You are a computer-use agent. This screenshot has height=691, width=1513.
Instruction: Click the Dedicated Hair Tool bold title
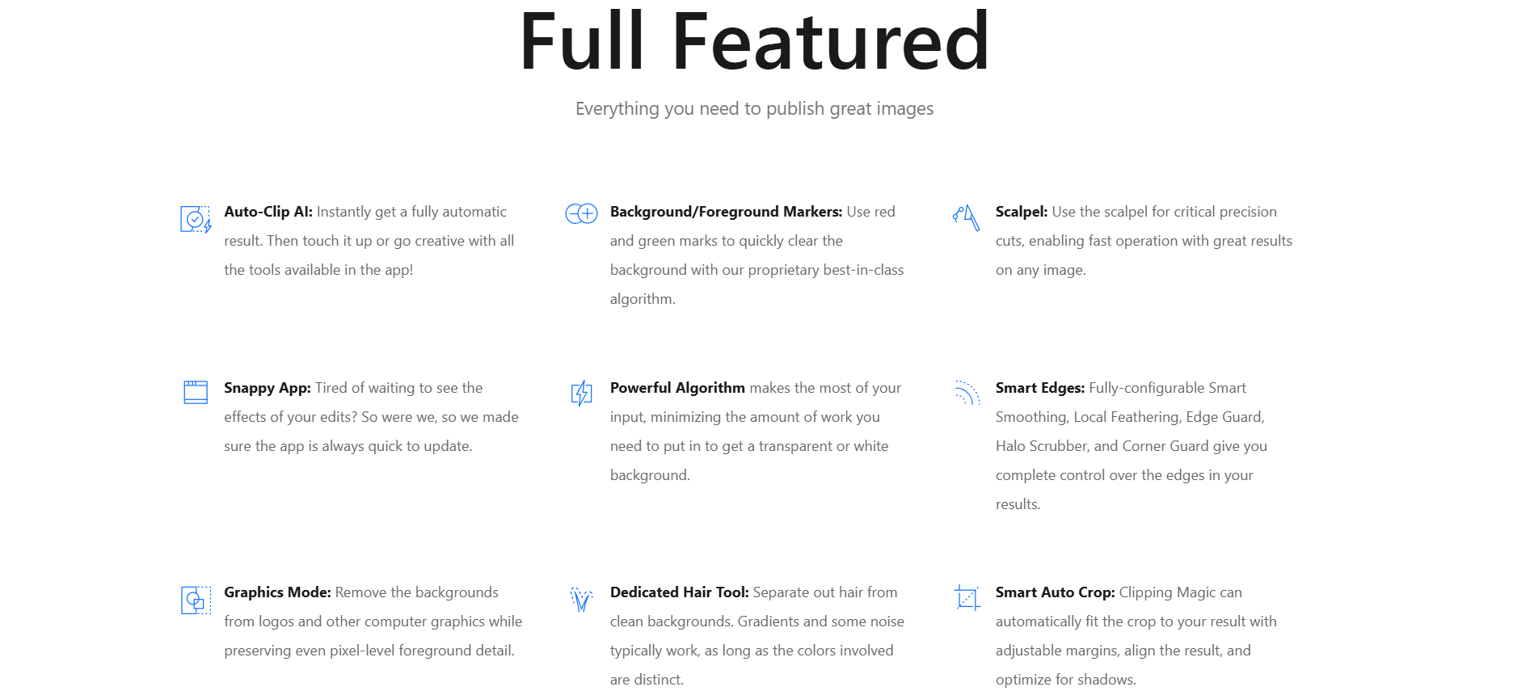pos(679,592)
